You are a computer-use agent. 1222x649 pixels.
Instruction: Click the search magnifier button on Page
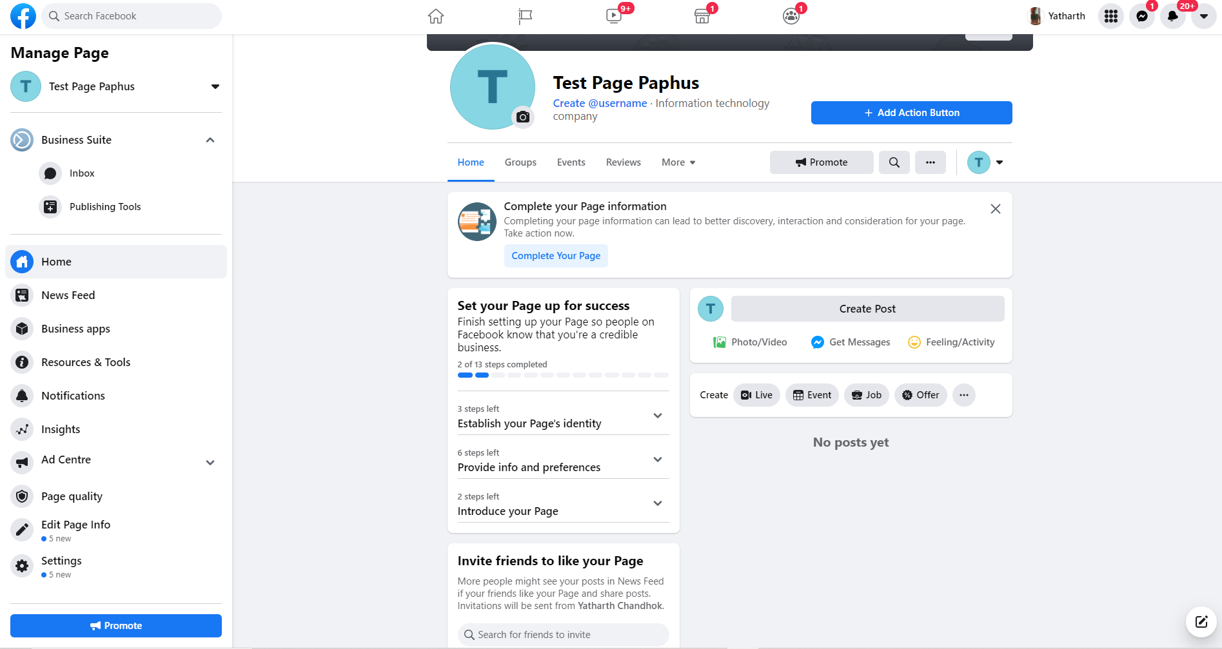pyautogui.click(x=894, y=162)
